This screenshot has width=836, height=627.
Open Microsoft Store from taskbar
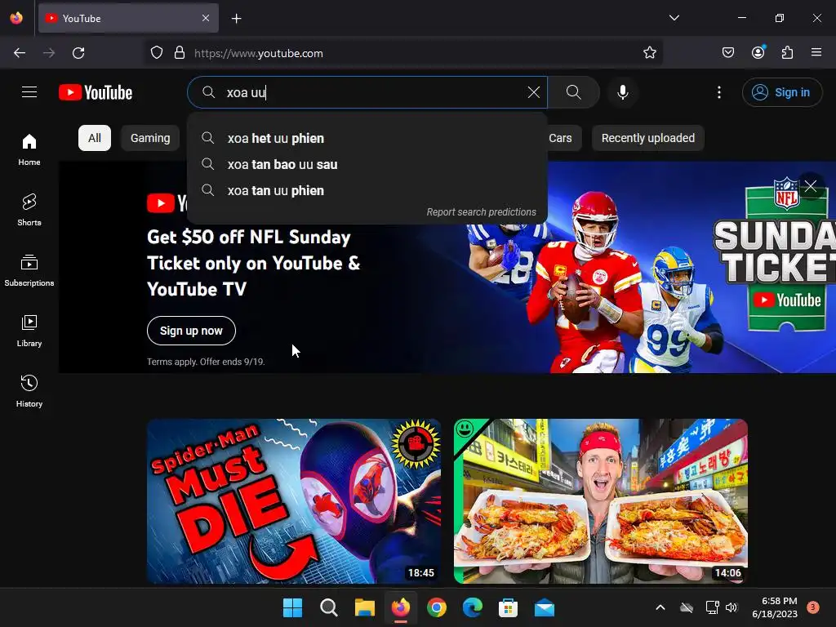tap(508, 607)
